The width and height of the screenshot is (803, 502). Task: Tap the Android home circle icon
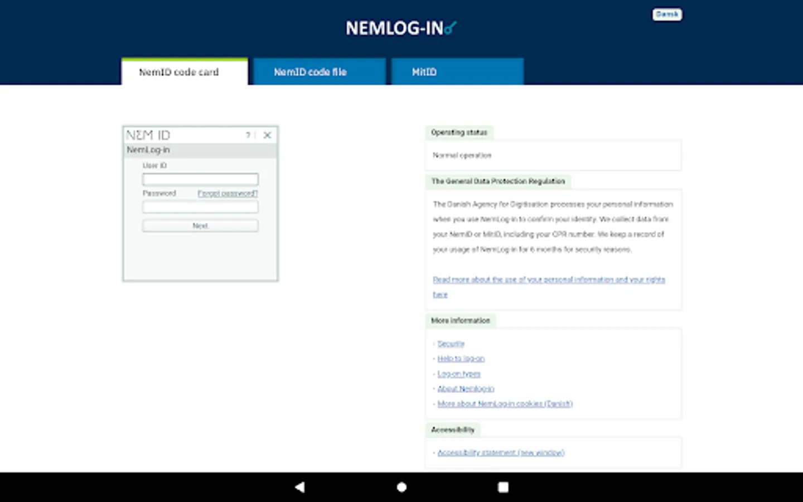coord(401,487)
